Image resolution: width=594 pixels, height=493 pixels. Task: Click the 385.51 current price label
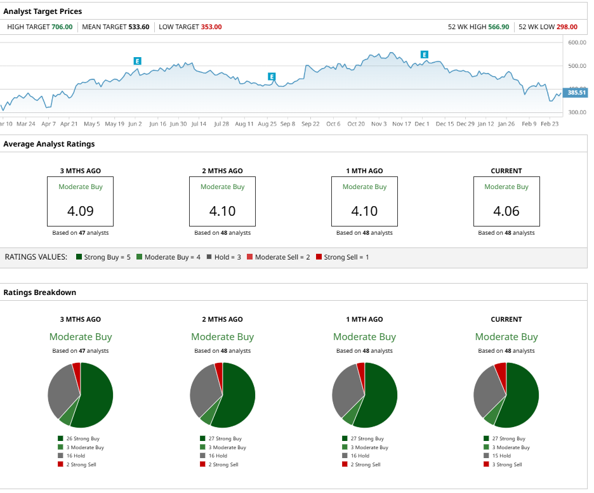point(576,93)
